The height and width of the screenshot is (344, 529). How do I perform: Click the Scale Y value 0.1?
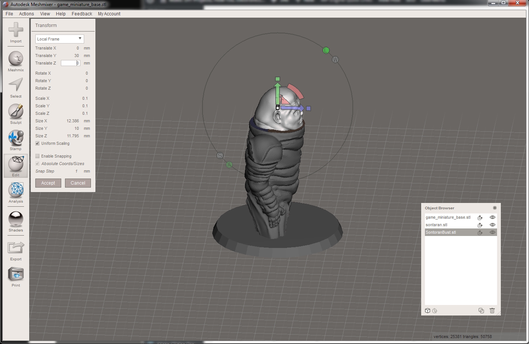pyautogui.click(x=85, y=106)
